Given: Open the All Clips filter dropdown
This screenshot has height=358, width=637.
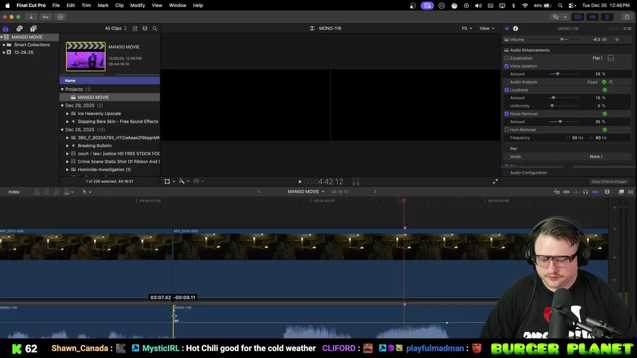Looking at the screenshot, I should (x=115, y=28).
